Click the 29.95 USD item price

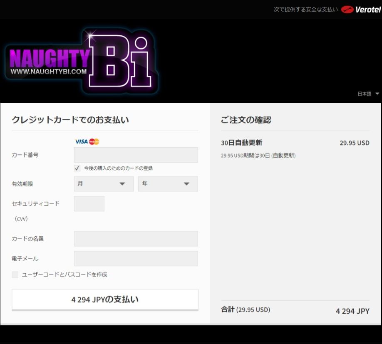pyautogui.click(x=354, y=143)
